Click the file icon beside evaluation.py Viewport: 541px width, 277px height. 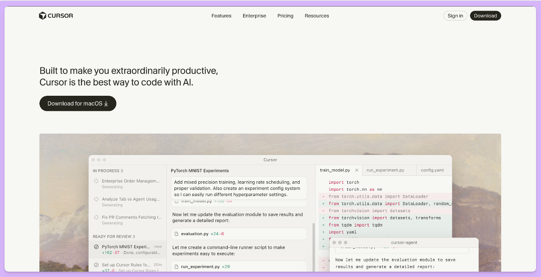pos(177,234)
